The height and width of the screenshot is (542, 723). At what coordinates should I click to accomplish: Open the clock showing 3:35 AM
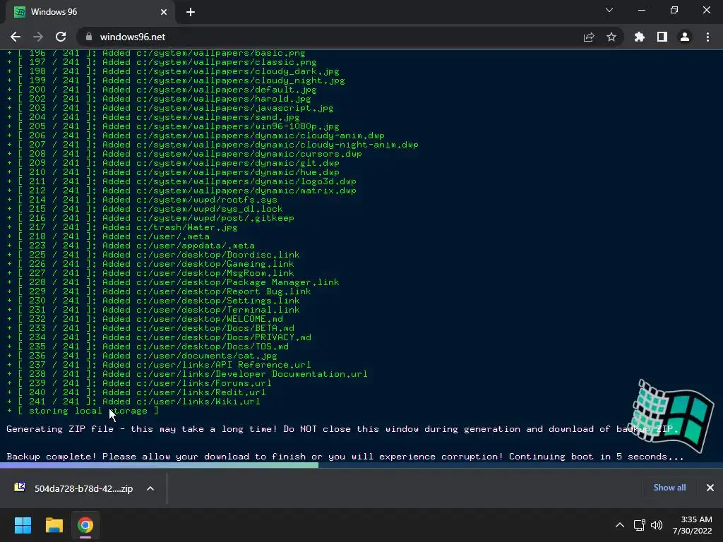point(692,525)
